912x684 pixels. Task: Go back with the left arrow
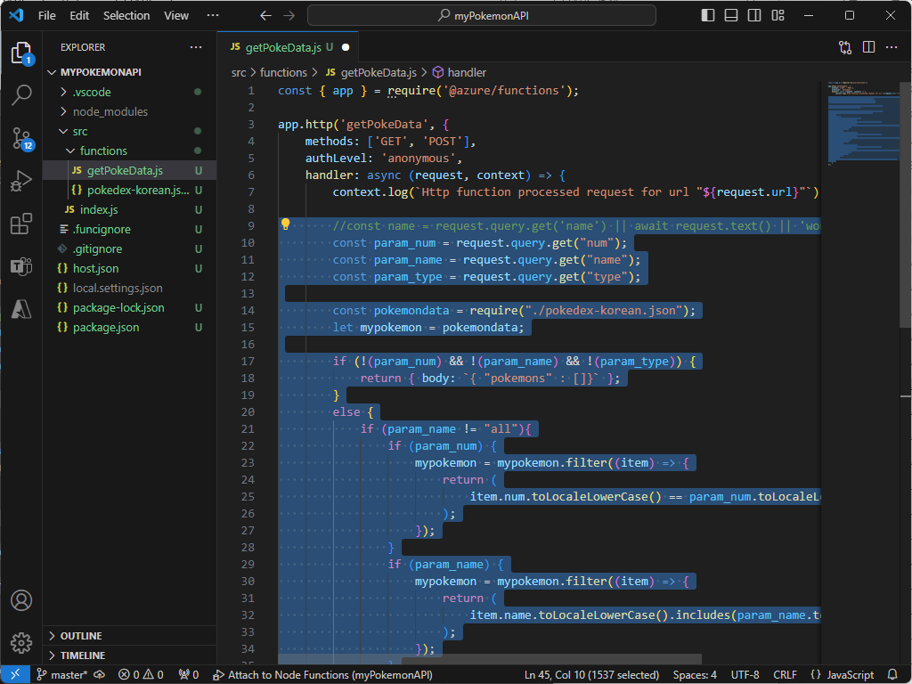pyautogui.click(x=265, y=16)
